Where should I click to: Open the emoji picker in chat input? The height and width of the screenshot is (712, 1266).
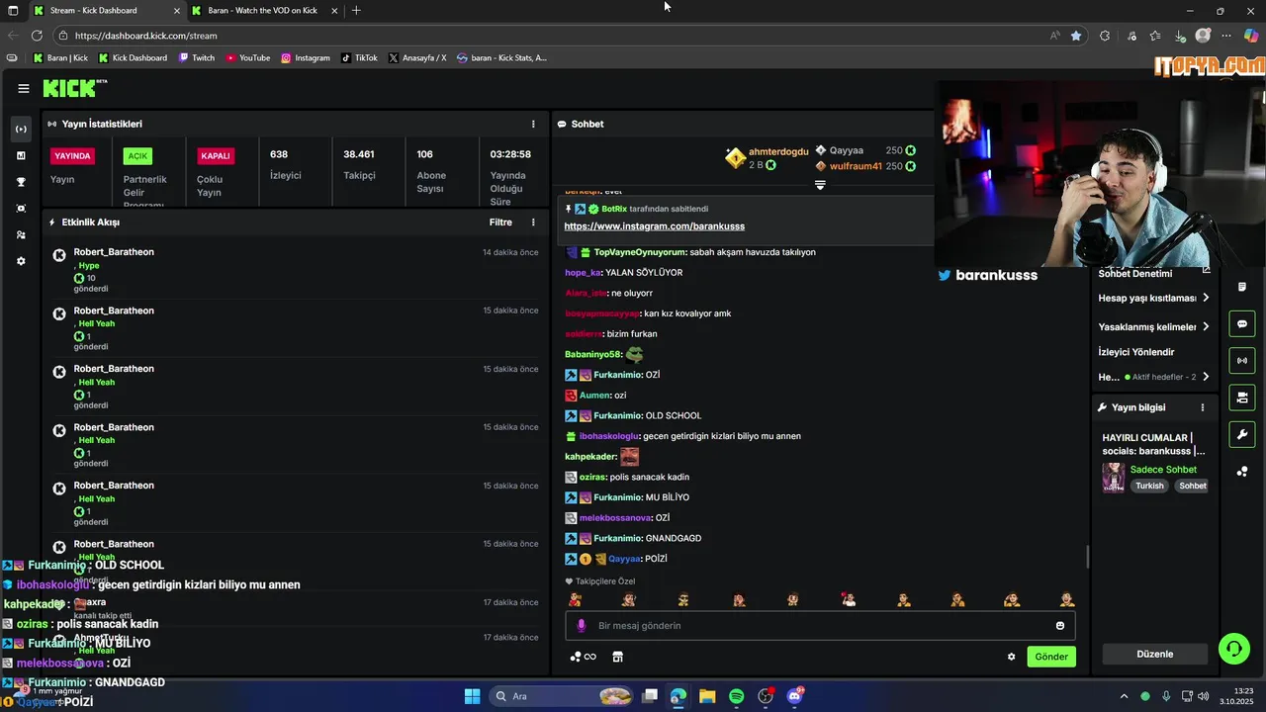(x=1060, y=625)
